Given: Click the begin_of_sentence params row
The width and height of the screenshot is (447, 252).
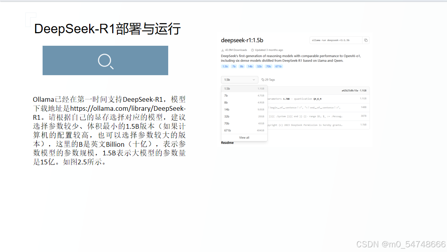Looking at the screenshot, I should pos(318,108).
